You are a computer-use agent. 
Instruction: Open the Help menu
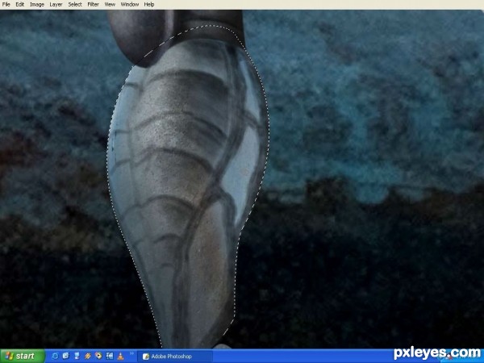tap(149, 4)
